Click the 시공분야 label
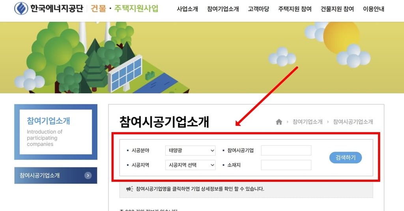Viewport: 404px width, 211px height. (140, 150)
